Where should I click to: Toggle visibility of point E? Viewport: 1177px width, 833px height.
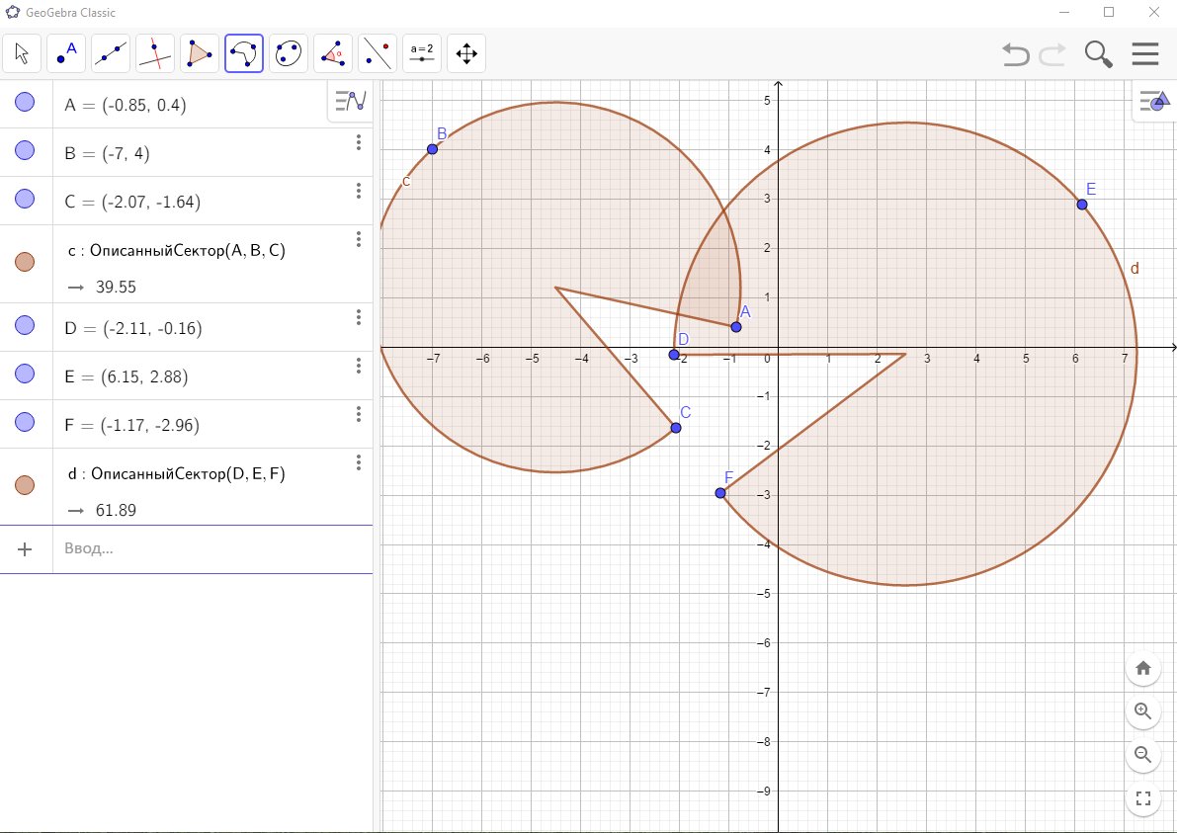(26, 375)
